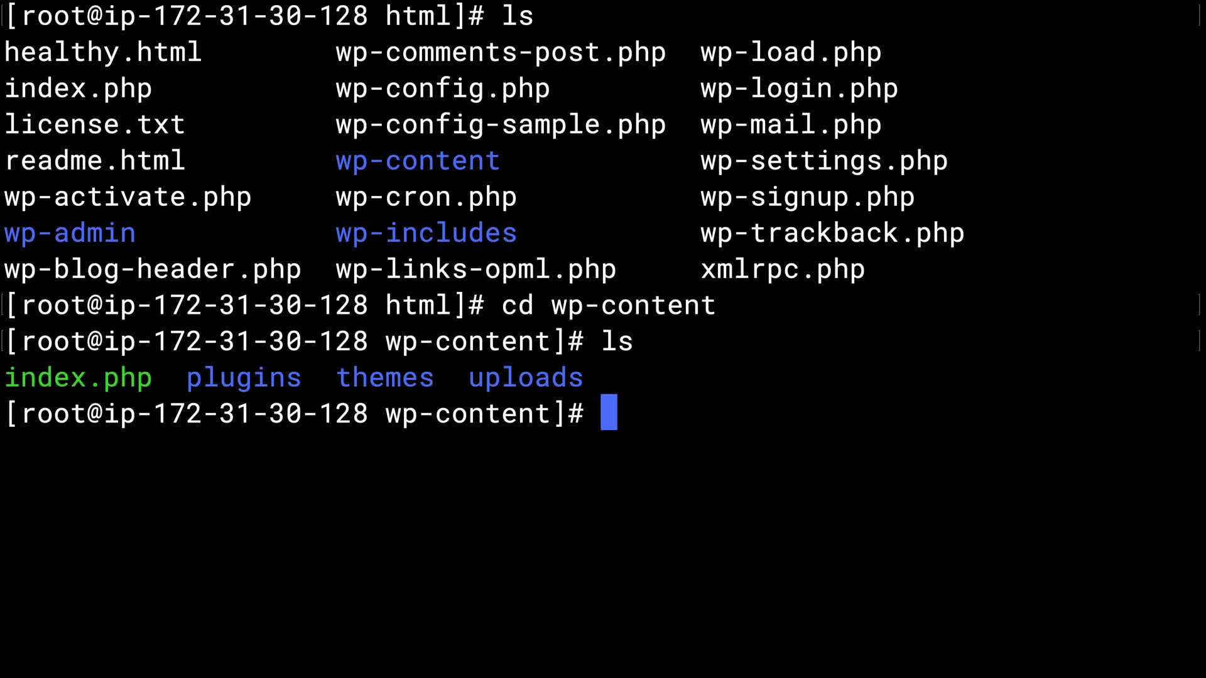Click the wp-includes directory in listing
The height and width of the screenshot is (678, 1206).
[426, 233]
